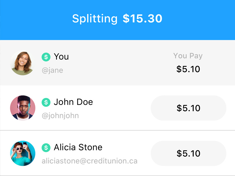Tap the $15.30 total in the header
This screenshot has height=176, width=235.
[142, 19]
